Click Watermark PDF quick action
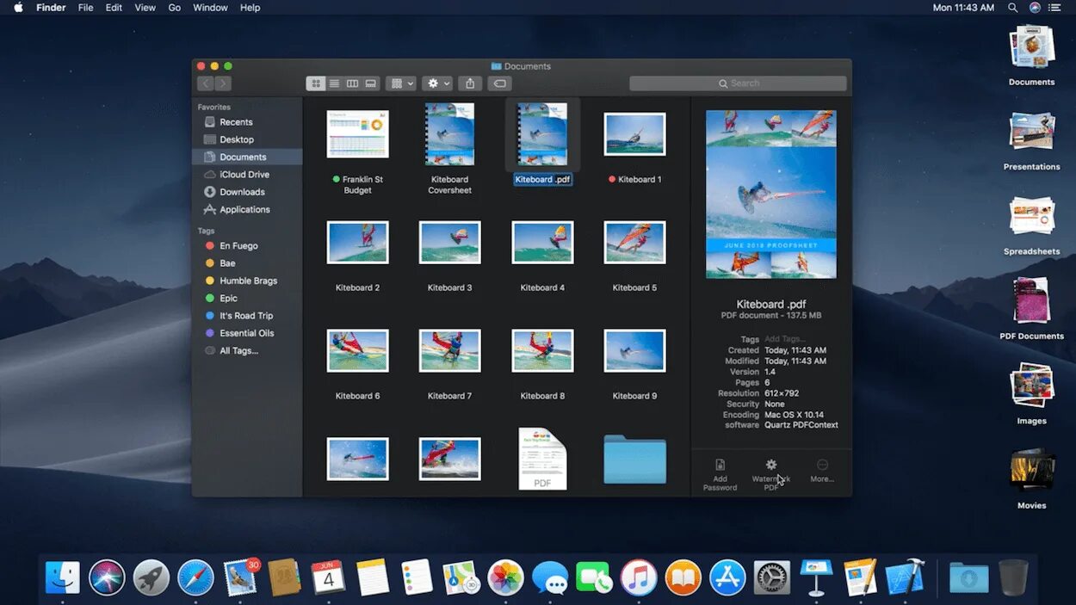This screenshot has height=605, width=1076. [x=770, y=474]
